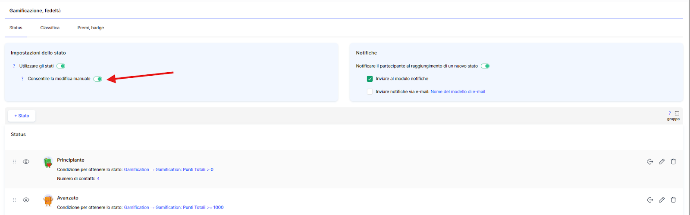The height and width of the screenshot is (215, 690).
Task: Open the Premi, badge tab
Action: [91, 28]
